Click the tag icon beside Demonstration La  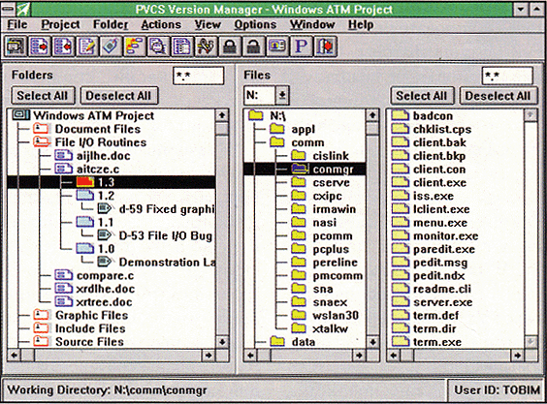coord(105,262)
